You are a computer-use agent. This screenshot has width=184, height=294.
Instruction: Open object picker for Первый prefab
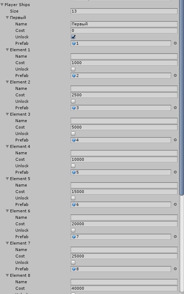(x=175, y=43)
